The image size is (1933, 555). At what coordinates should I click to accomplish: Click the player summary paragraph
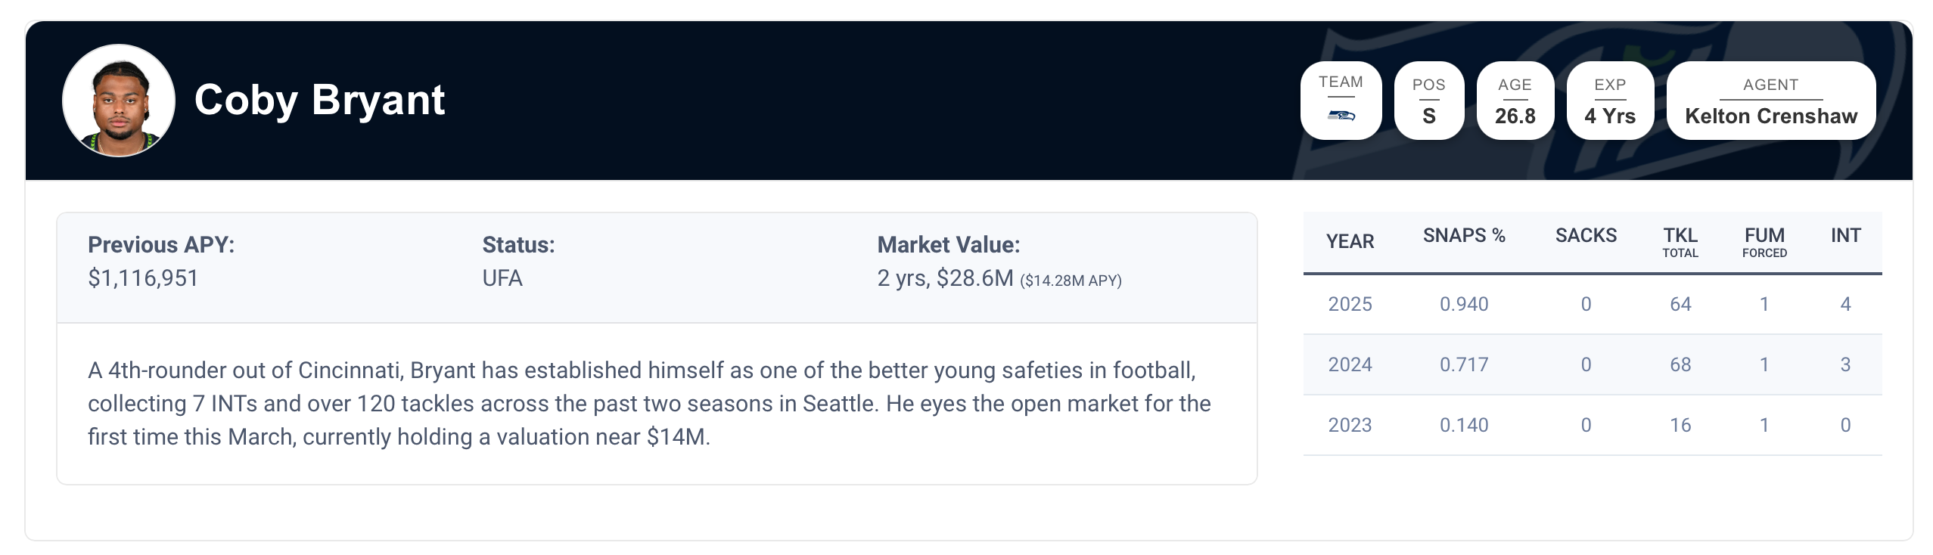[649, 403]
